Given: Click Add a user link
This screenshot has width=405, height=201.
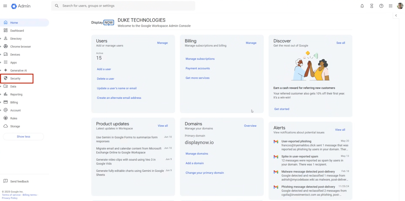Looking at the screenshot, I should [x=104, y=69].
